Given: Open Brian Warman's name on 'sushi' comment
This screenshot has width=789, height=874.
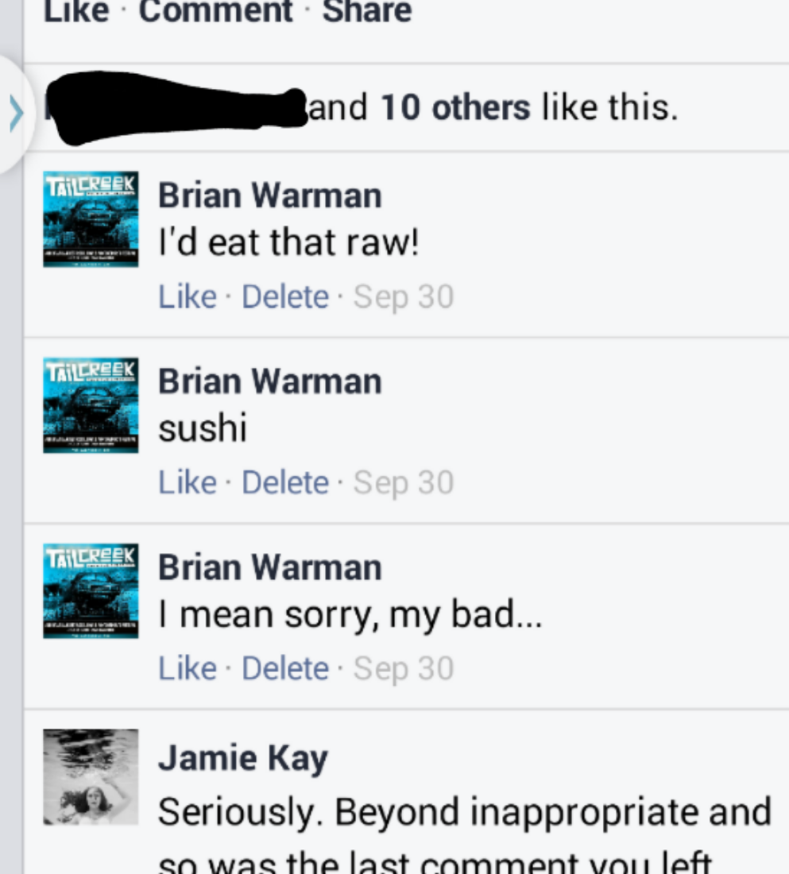Looking at the screenshot, I should 270,382.
